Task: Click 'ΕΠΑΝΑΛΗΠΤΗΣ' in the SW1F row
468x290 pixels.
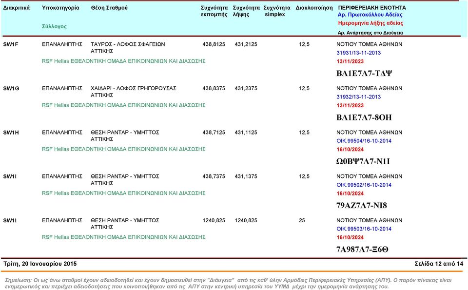Action: [62, 44]
